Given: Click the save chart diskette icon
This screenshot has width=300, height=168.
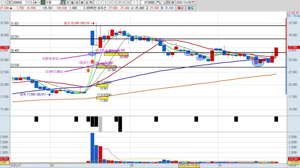Looking at the screenshot, I should point(168,2).
